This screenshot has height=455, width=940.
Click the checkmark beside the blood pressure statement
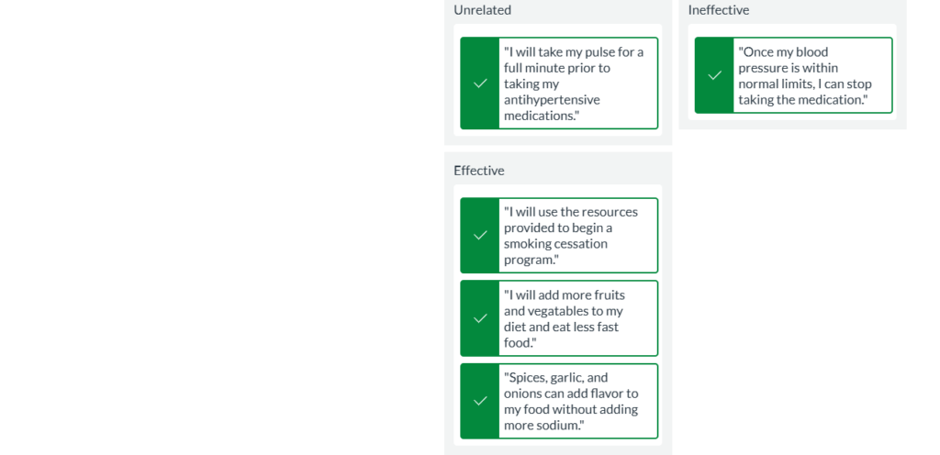(714, 75)
